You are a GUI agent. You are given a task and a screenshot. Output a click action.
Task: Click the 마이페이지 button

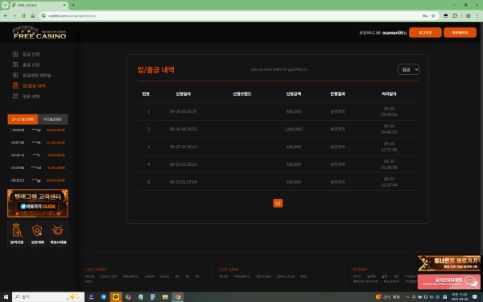pyautogui.click(x=460, y=33)
